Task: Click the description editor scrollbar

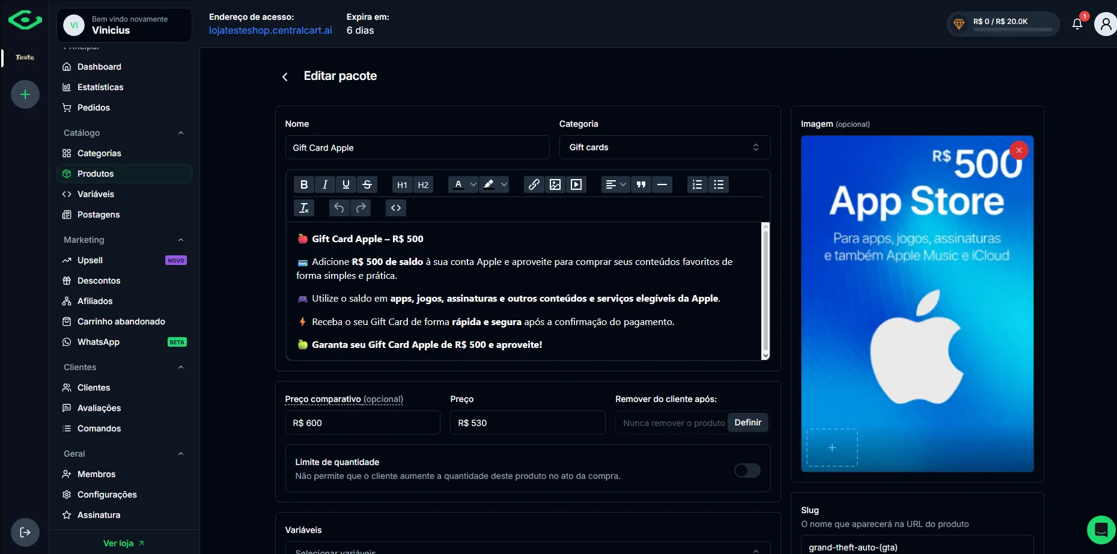Action: pos(765,291)
